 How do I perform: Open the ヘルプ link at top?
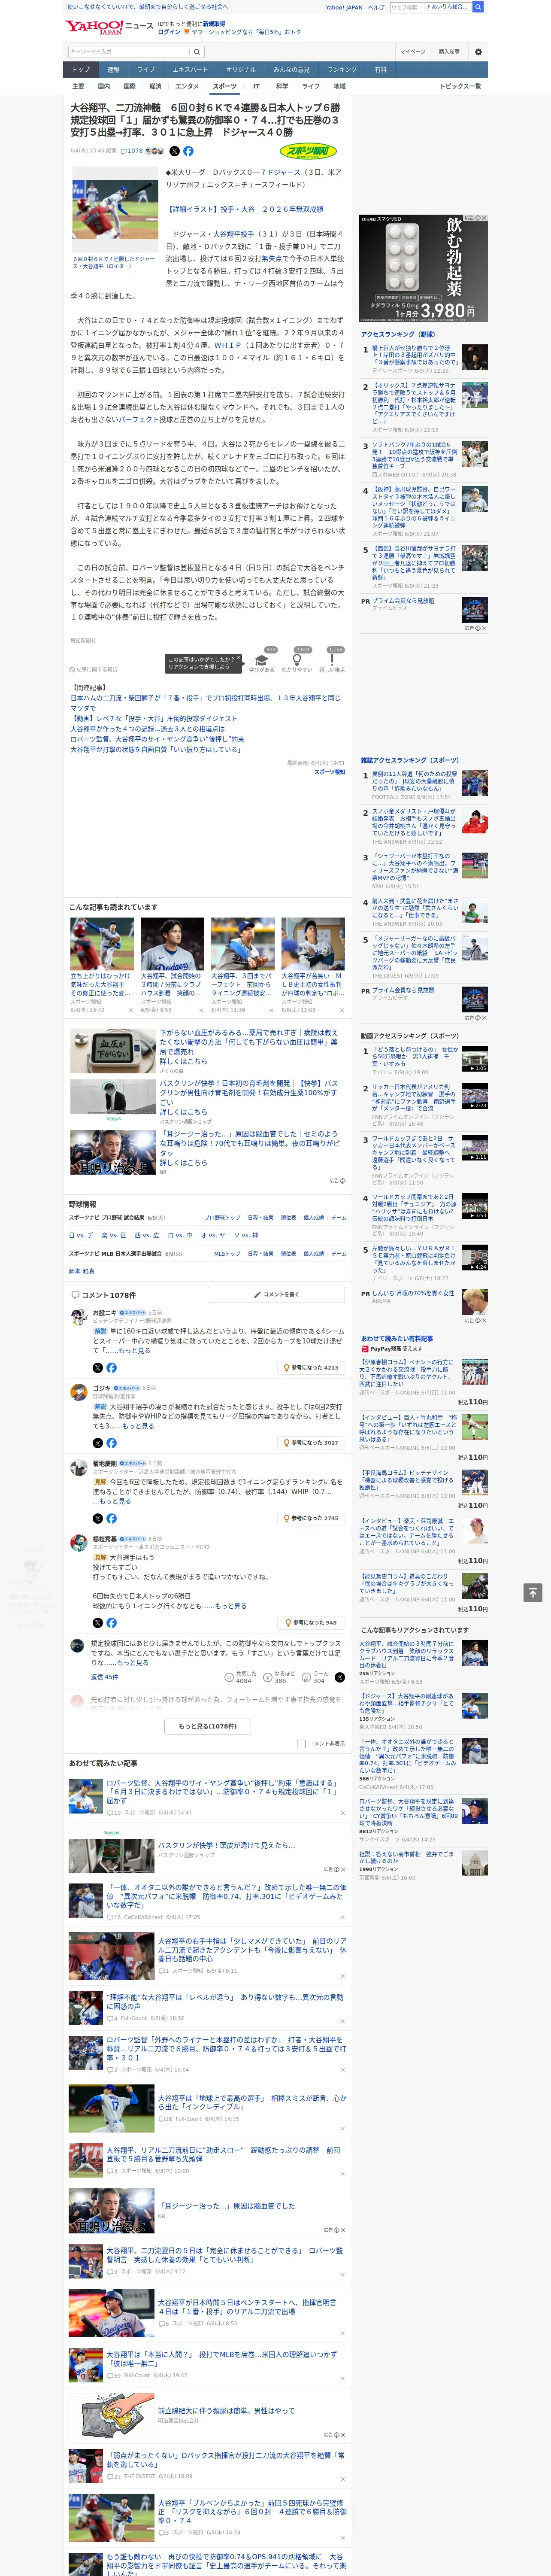click(376, 7)
